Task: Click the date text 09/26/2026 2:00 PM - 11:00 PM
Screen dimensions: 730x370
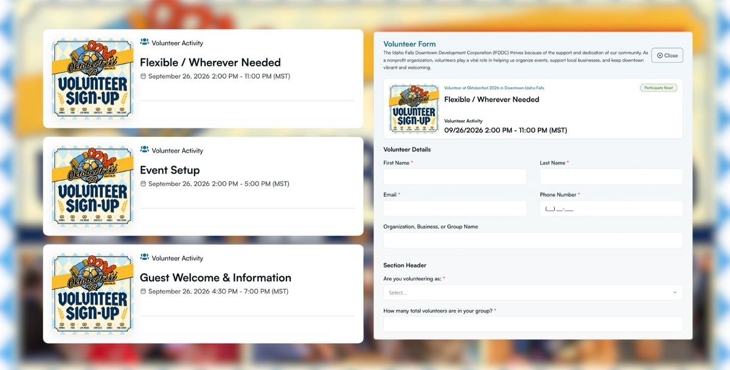Action: coord(506,130)
